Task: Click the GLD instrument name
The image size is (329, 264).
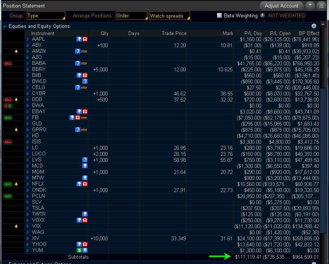Action: pyautogui.click(x=37, y=123)
